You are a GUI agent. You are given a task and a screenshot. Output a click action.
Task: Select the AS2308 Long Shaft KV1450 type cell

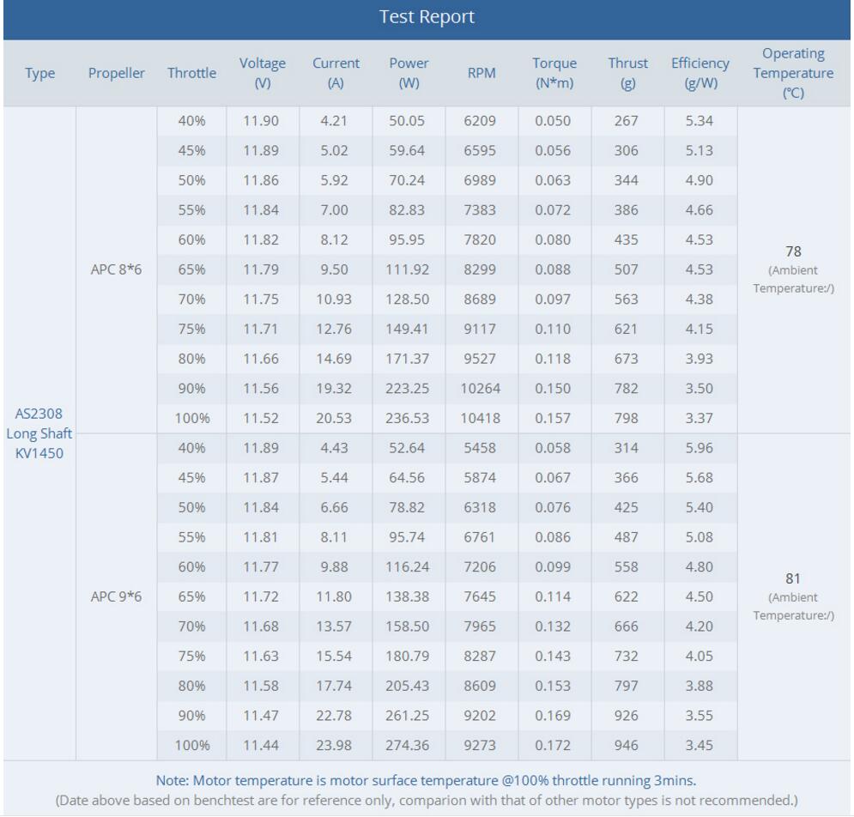click(x=38, y=433)
